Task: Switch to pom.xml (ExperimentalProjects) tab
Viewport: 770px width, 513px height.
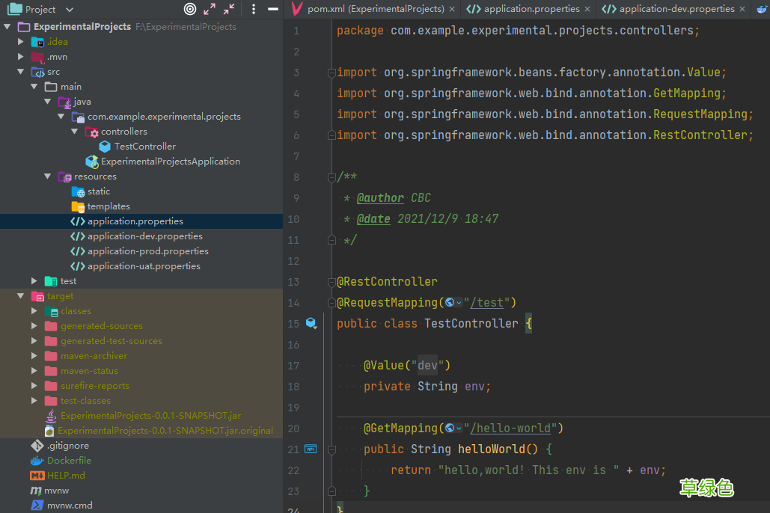Action: point(375,9)
